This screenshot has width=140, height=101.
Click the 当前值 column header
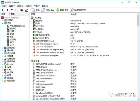(x=93, y=14)
